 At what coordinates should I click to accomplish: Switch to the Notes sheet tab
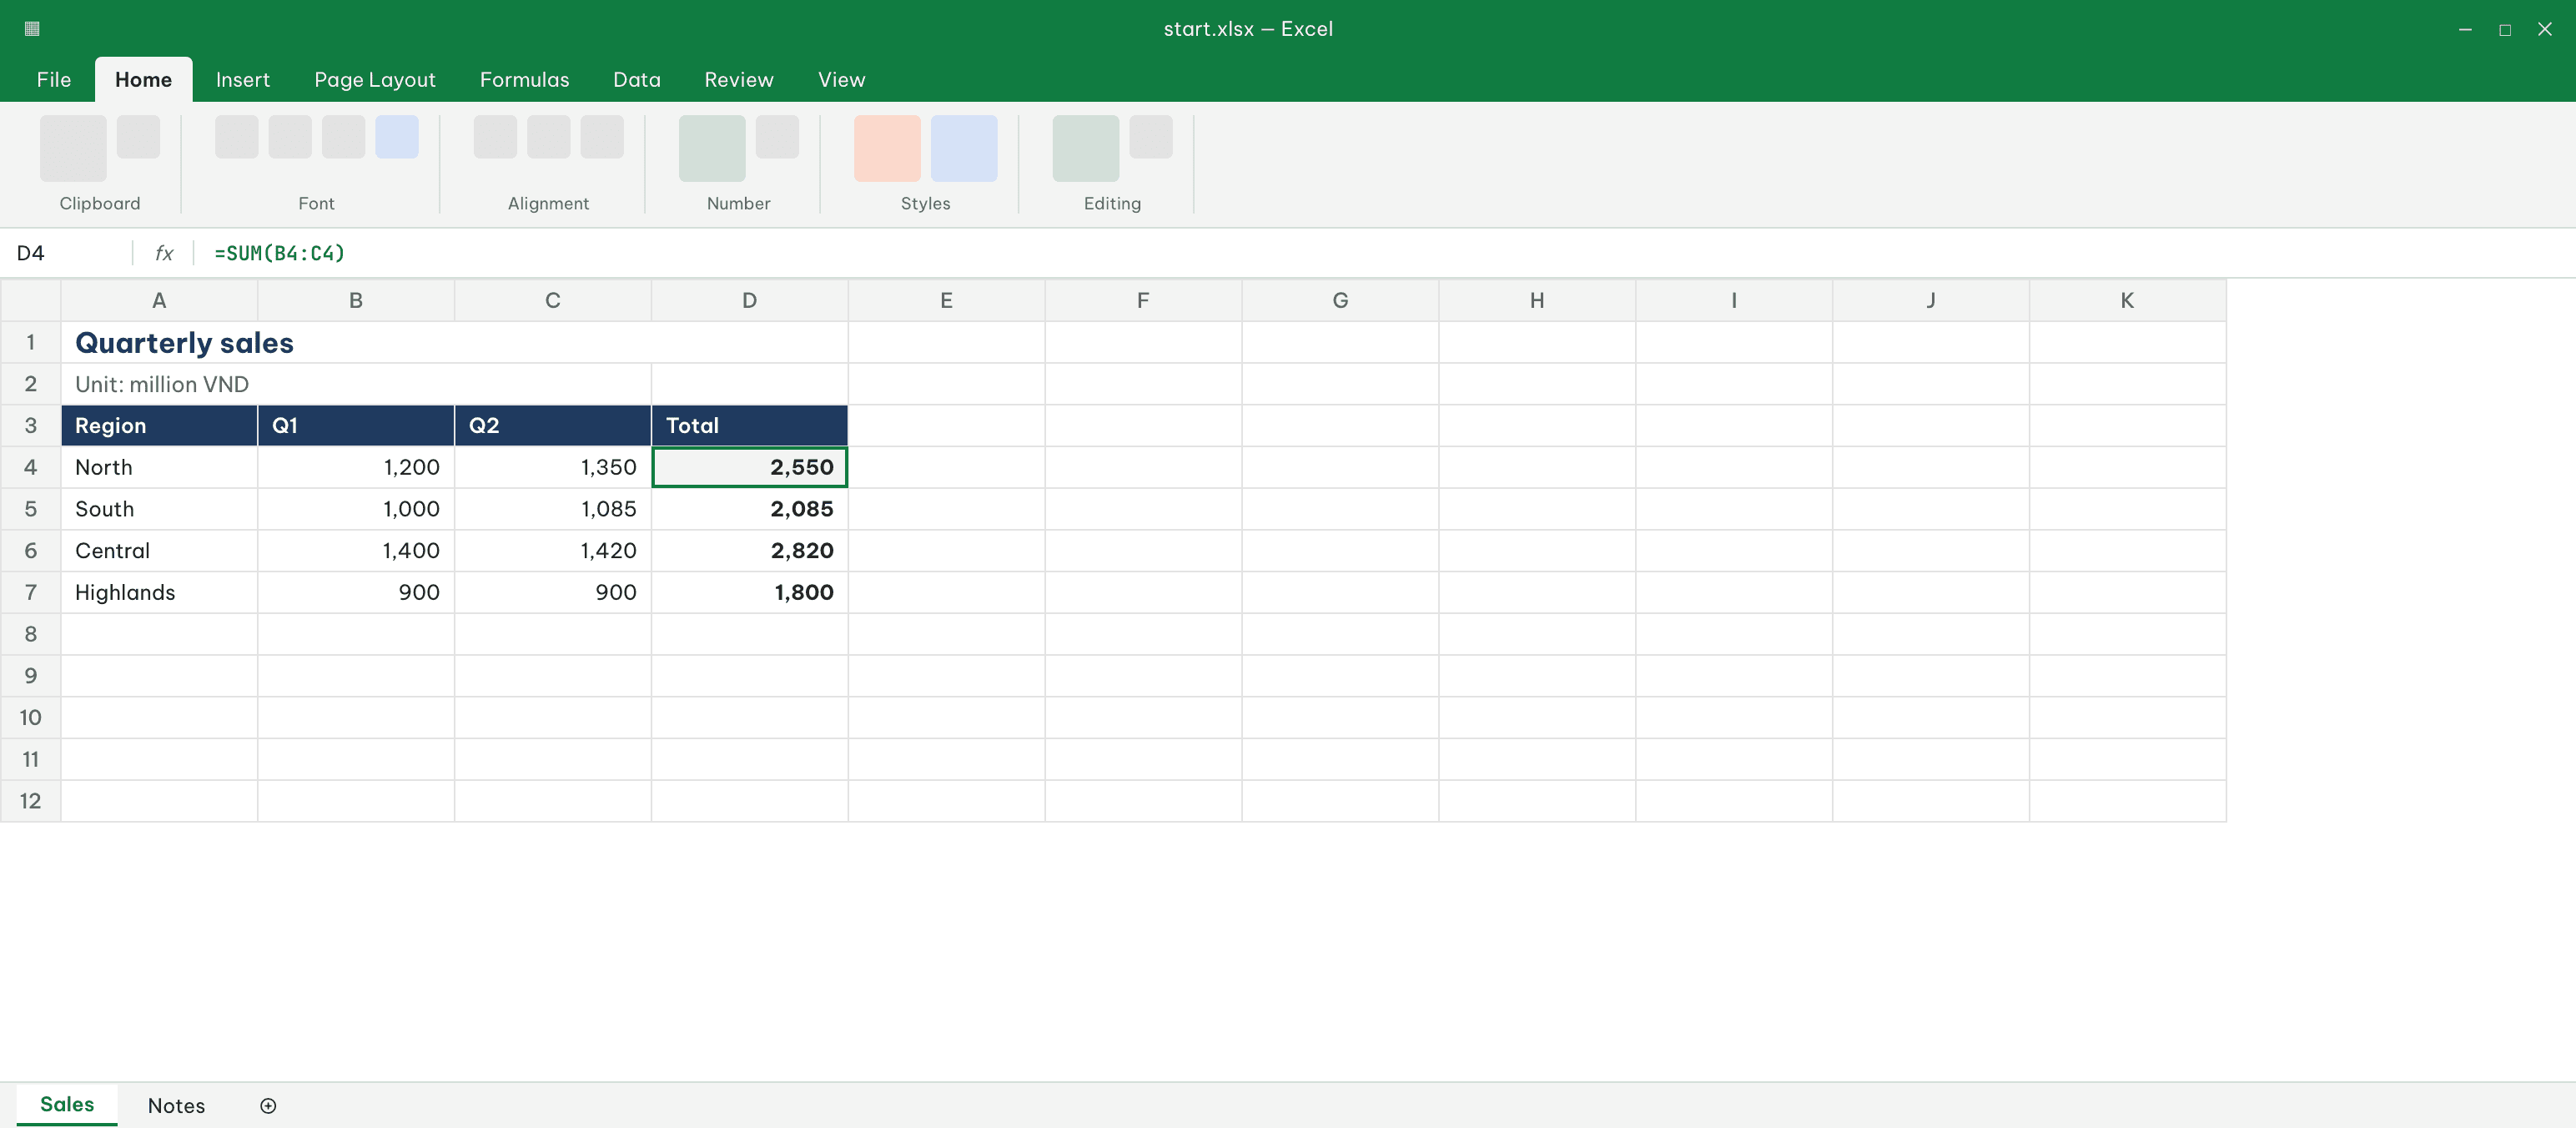pos(176,1105)
